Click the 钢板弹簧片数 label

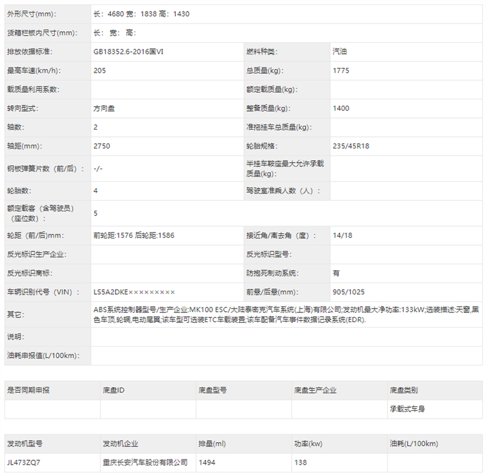click(x=45, y=169)
